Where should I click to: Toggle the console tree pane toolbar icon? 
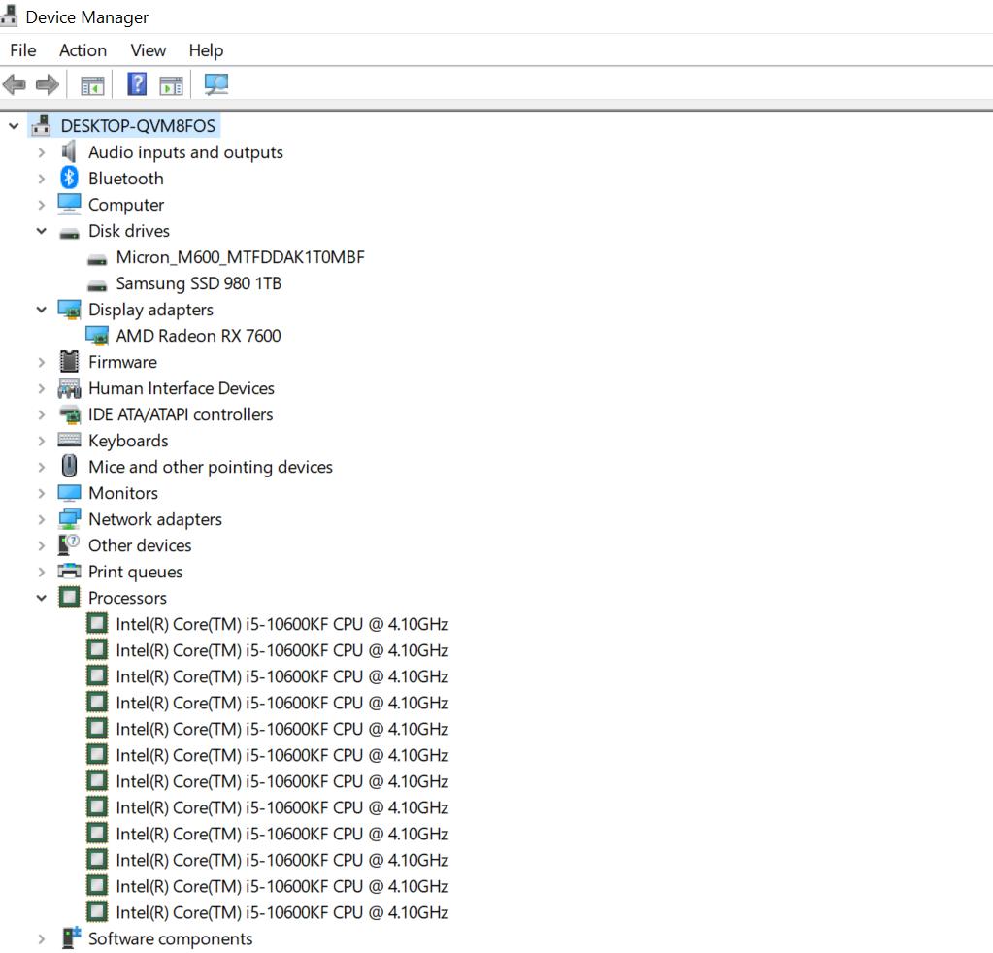coord(92,84)
